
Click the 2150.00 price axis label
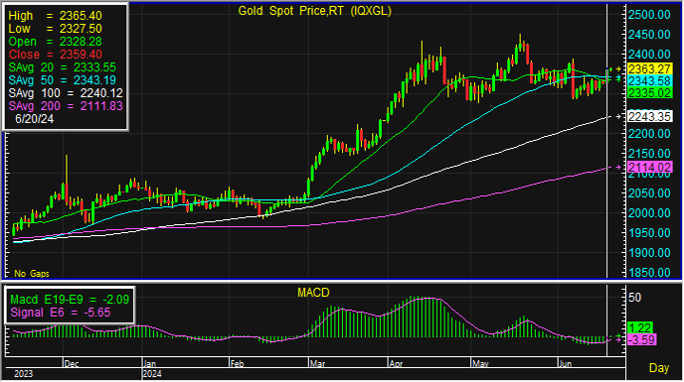coord(649,154)
